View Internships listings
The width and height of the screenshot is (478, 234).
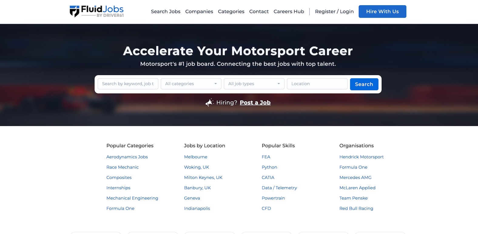(x=118, y=188)
